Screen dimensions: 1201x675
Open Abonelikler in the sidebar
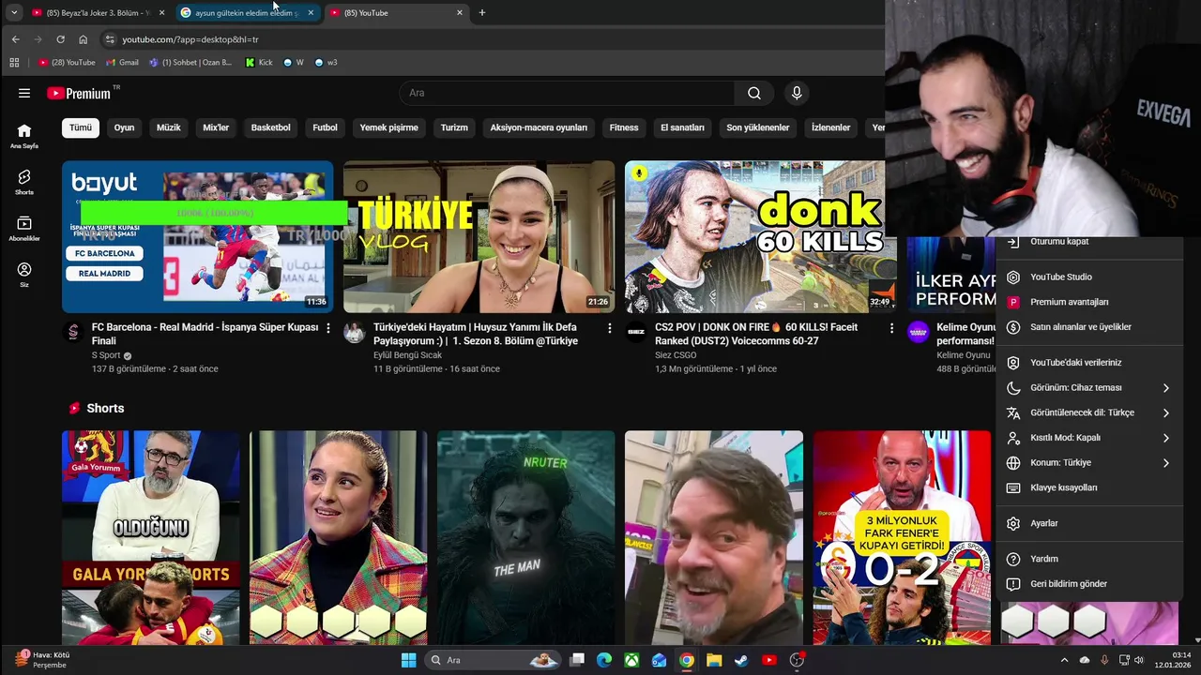click(24, 228)
